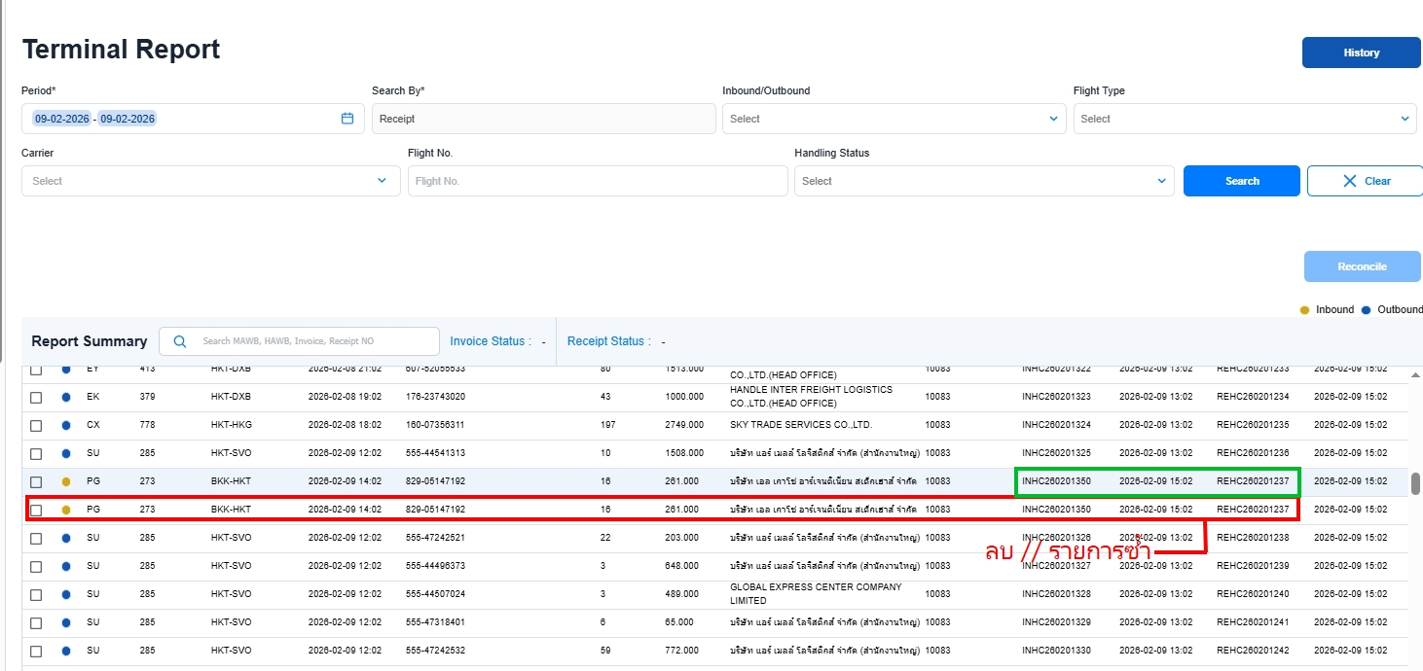Click the magnifier icon in Report Summary search
Screen dimensions: 1423x671
pos(179,341)
